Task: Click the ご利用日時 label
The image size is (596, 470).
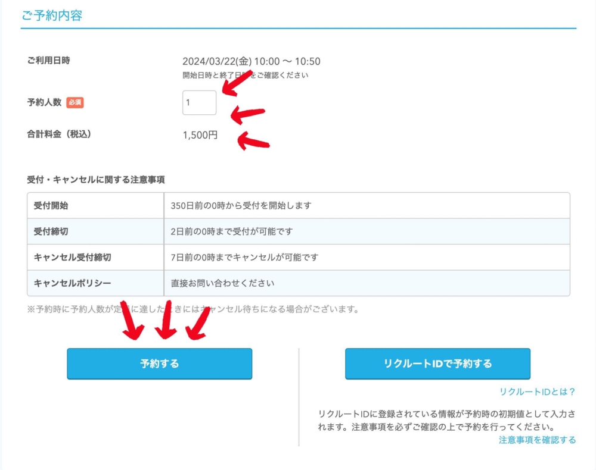Action: tap(48, 61)
